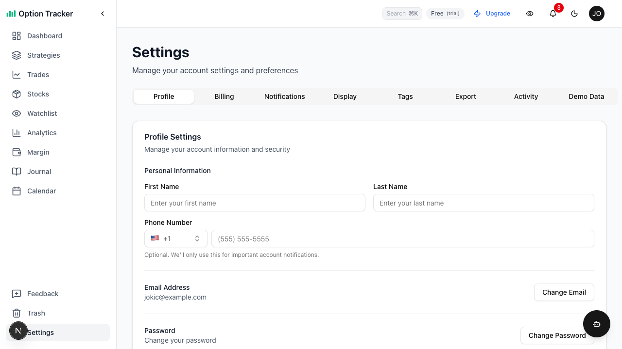Screen dimensions: 622x349
Task: Collapse the sidebar with chevron arrow
Action: 103,14
